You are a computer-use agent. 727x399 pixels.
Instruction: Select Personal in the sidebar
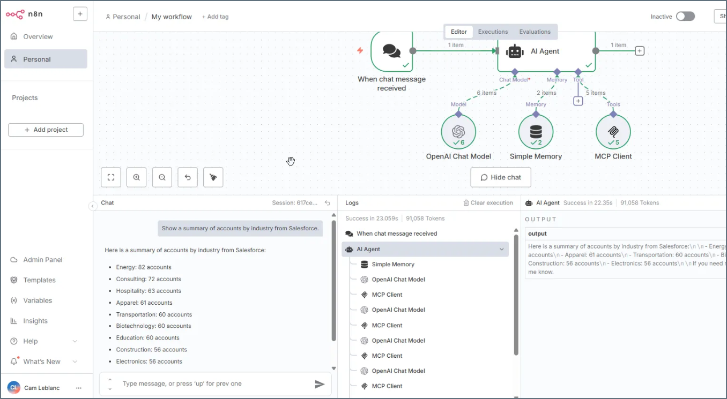(46, 59)
